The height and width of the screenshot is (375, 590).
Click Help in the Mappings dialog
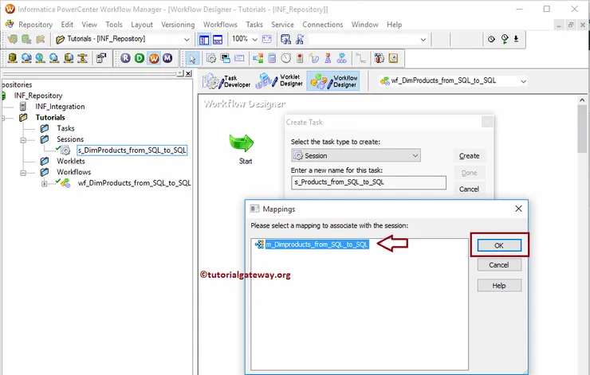coord(499,286)
